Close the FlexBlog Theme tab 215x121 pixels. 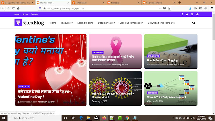[x=68, y=3]
